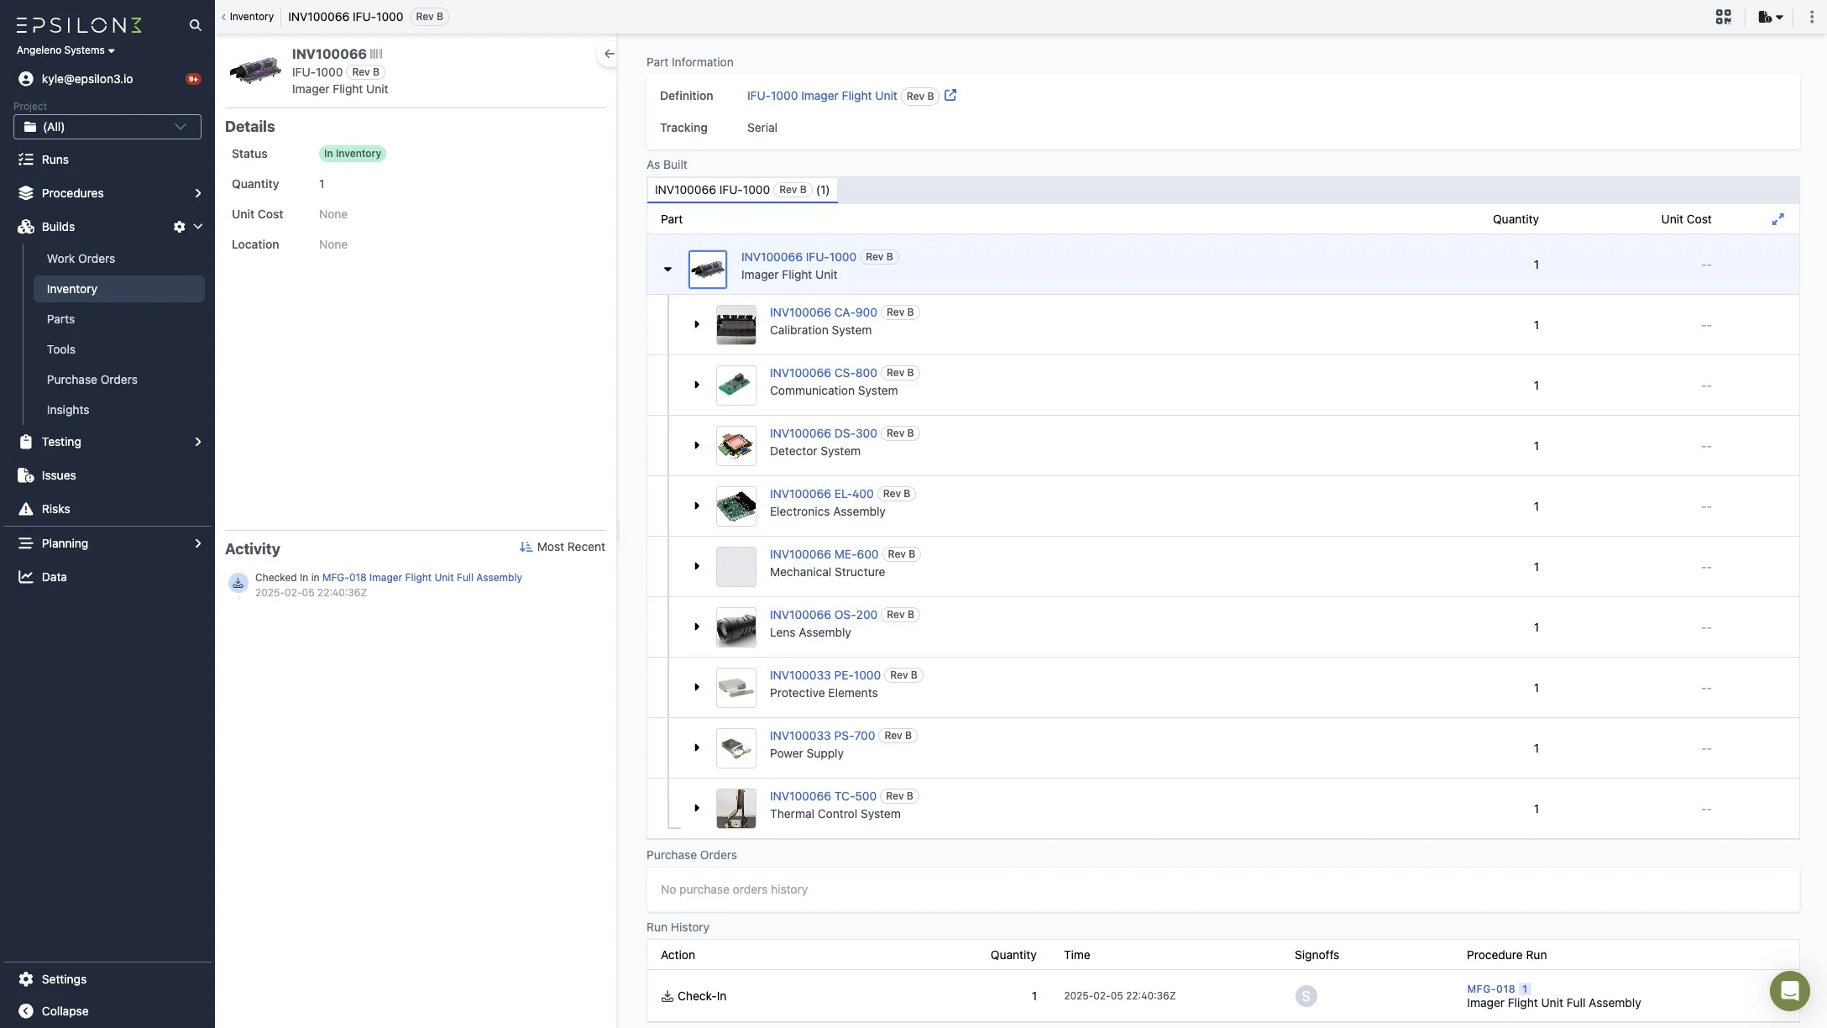Collapse details panel with left arrow

pos(609,54)
